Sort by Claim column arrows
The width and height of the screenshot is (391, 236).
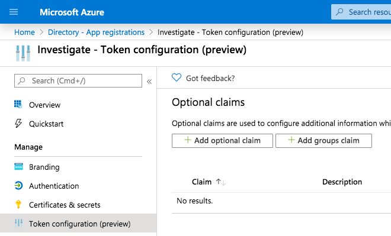(221, 182)
